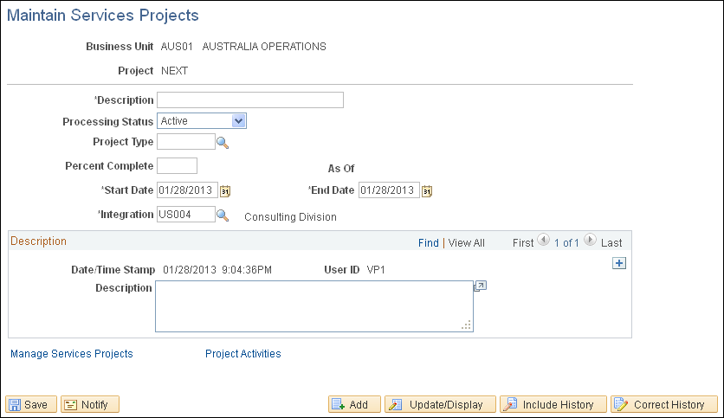Show the previous description row arrow

tap(544, 242)
